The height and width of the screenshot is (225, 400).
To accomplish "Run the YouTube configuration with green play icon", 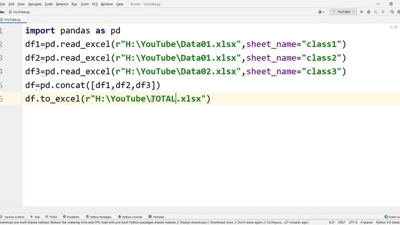I will click(361, 12).
